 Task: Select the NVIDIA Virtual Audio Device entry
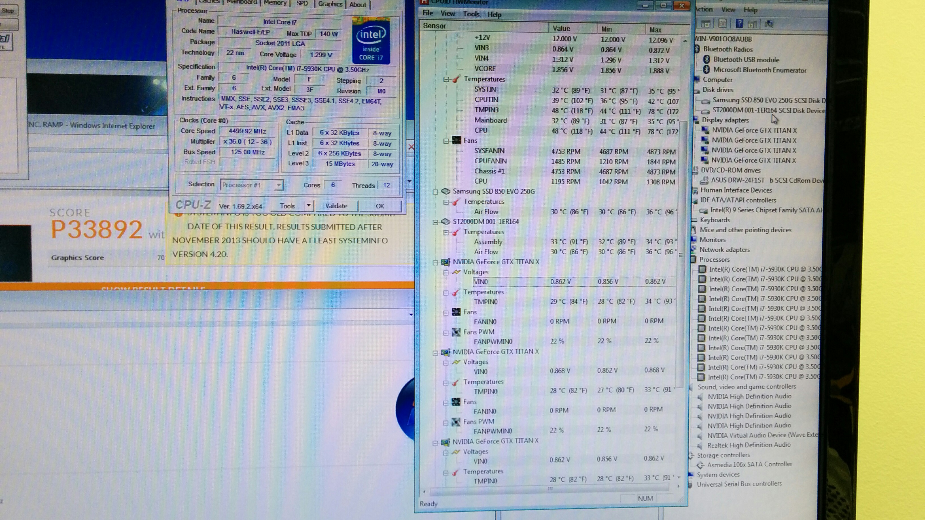(x=762, y=435)
